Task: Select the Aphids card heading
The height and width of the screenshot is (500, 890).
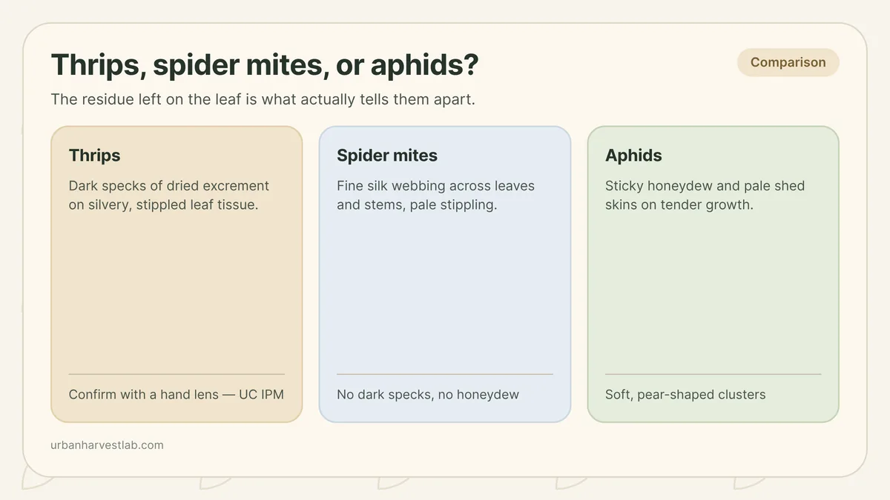Action: click(633, 156)
